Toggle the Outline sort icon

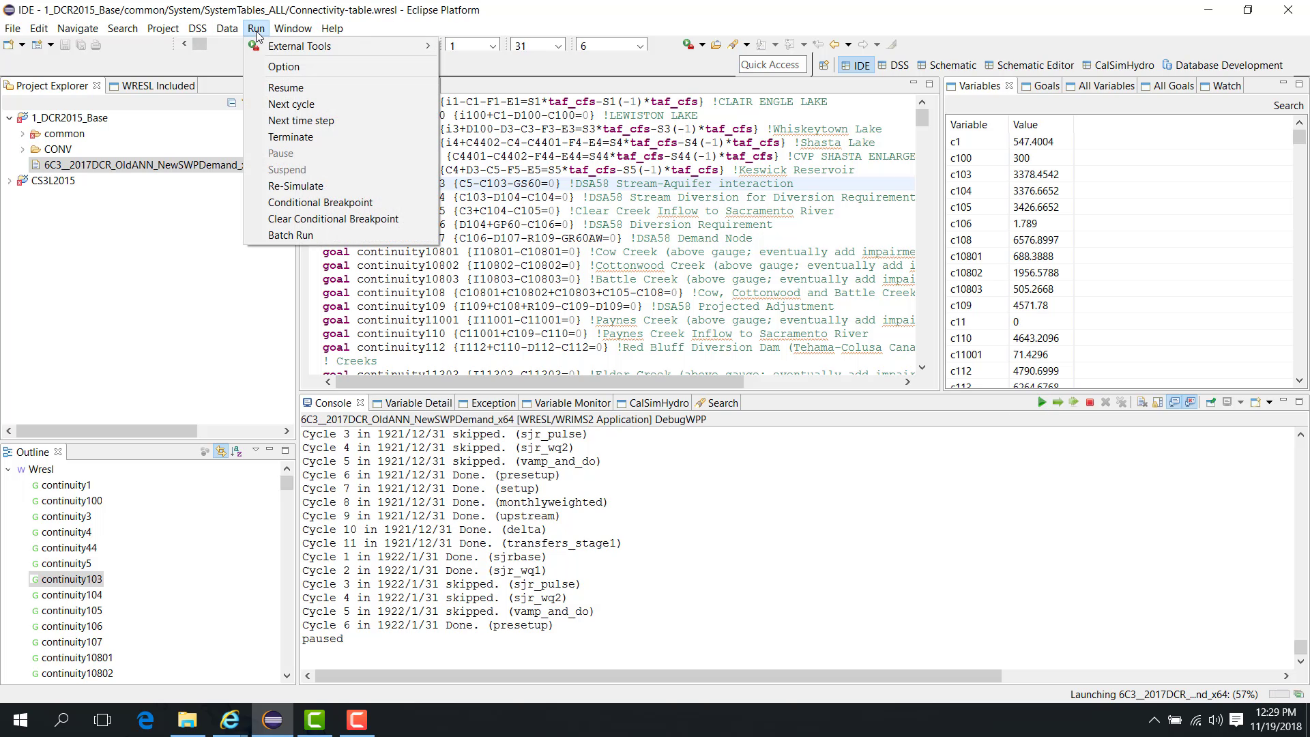[x=237, y=451]
